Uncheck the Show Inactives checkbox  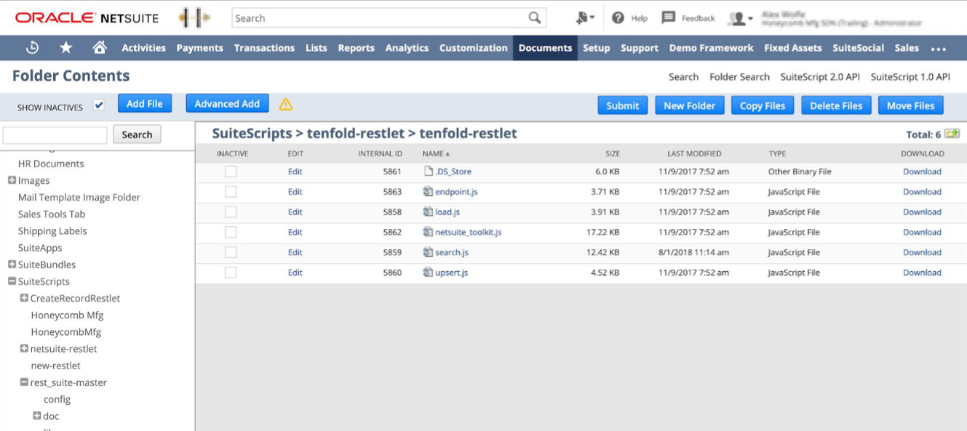[x=99, y=105]
